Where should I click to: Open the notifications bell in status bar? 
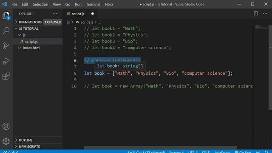click(x=266, y=152)
